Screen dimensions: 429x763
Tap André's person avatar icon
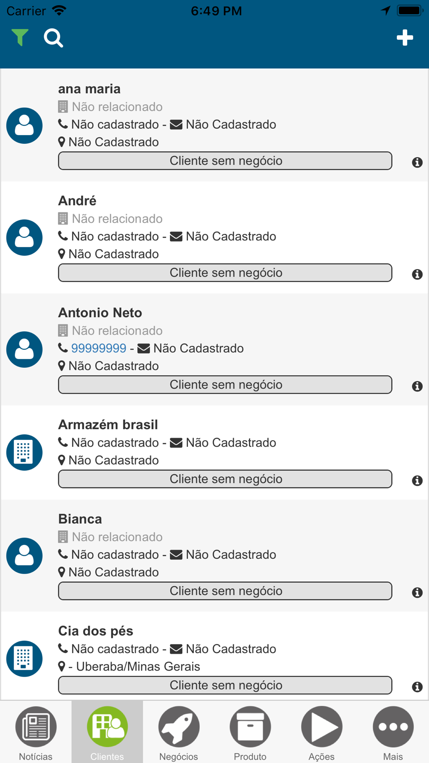pyautogui.click(x=24, y=237)
